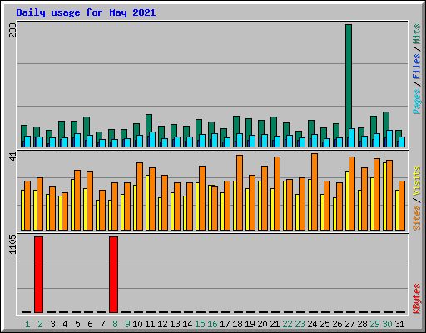Click the 'Pages' legend label
Image resolution: width=426 pixels, height=333 pixels.
click(x=417, y=102)
